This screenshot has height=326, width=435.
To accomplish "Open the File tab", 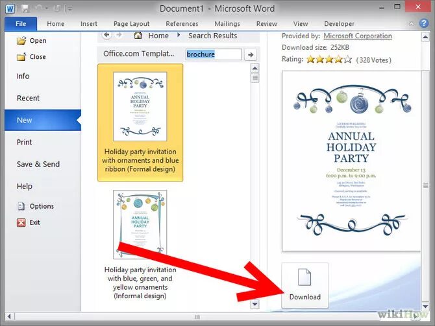I will [21, 24].
